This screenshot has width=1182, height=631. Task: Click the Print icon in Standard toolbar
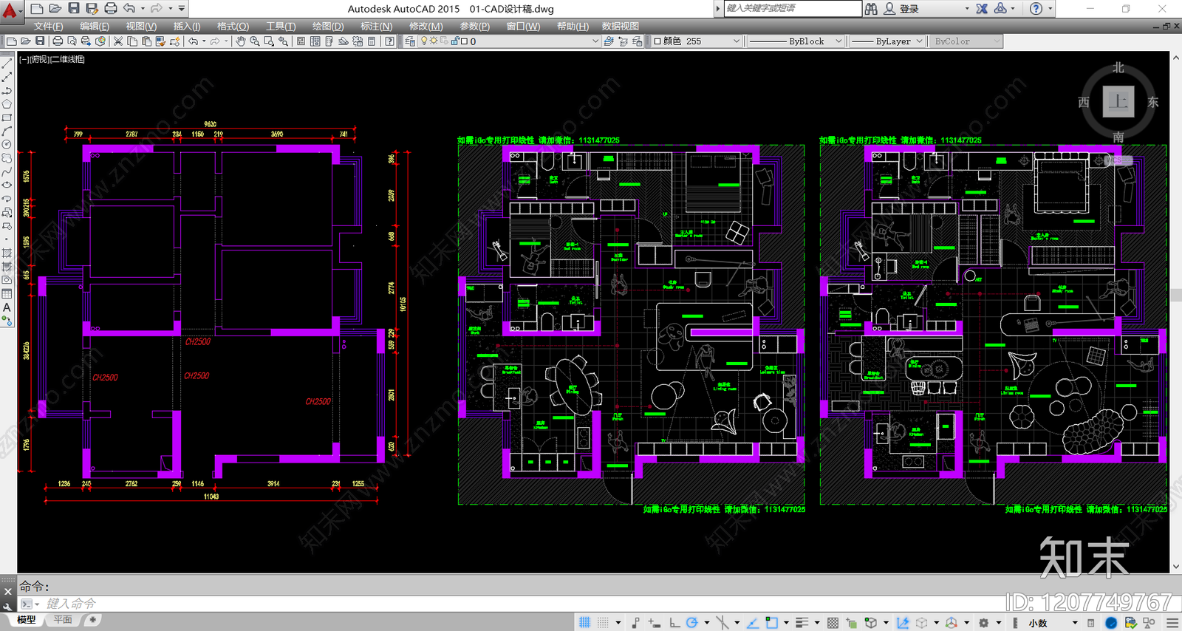pos(58,41)
